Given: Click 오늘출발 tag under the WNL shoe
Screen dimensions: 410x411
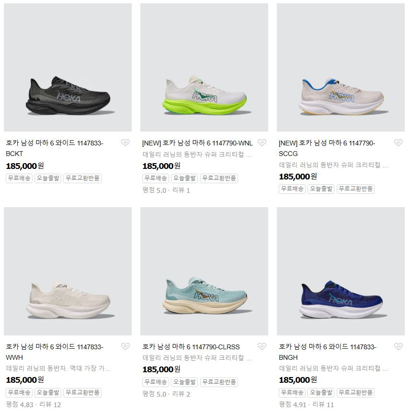Looking at the screenshot, I should pyautogui.click(x=184, y=178).
